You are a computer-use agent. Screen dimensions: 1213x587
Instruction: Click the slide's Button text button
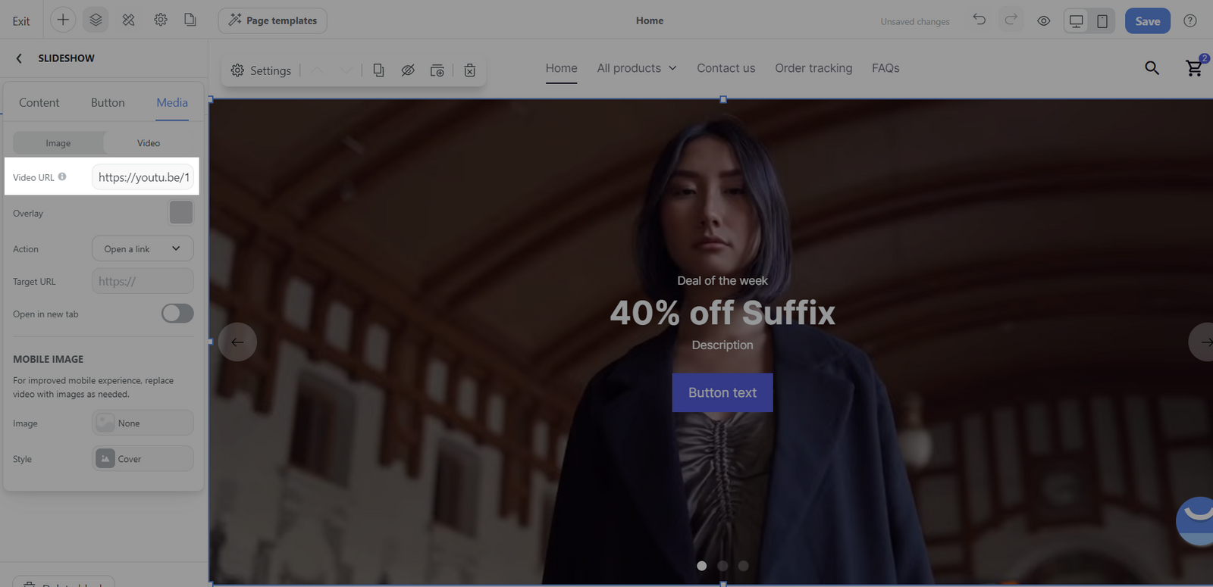[x=722, y=392]
